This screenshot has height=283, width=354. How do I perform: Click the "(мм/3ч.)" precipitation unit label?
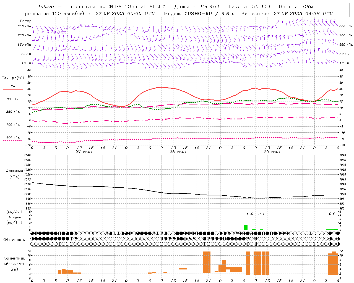click(x=14, y=212)
